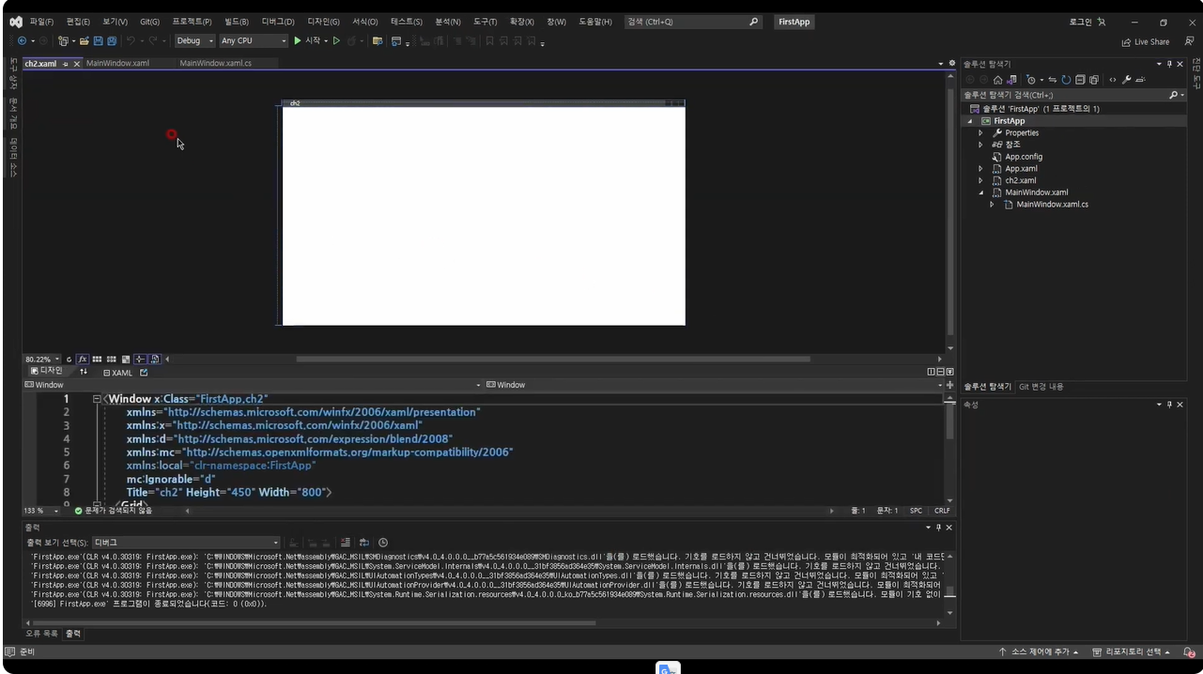Click the View Code icon in Solution Explorer
The image size is (1203, 674).
click(x=1113, y=80)
